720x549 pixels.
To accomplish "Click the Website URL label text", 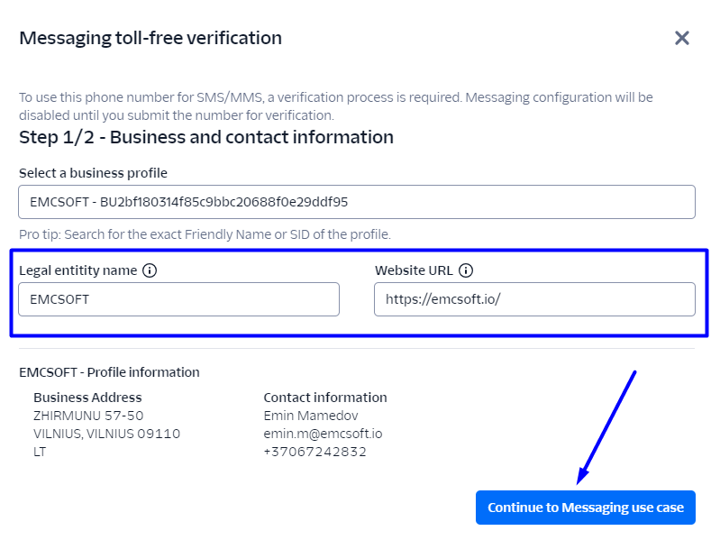I will click(415, 270).
